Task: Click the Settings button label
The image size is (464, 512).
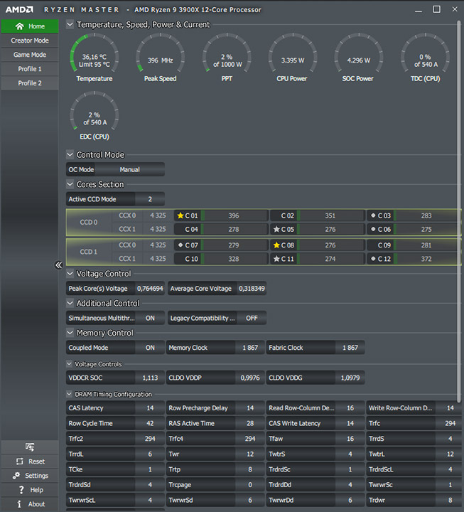Action: pos(36,476)
